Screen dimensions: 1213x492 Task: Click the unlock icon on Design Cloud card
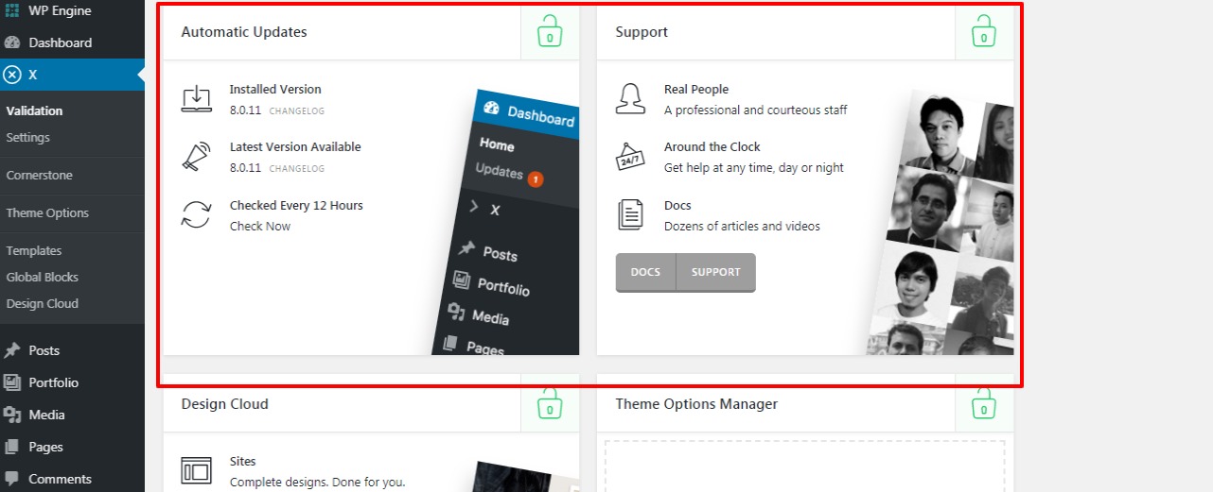(550, 402)
